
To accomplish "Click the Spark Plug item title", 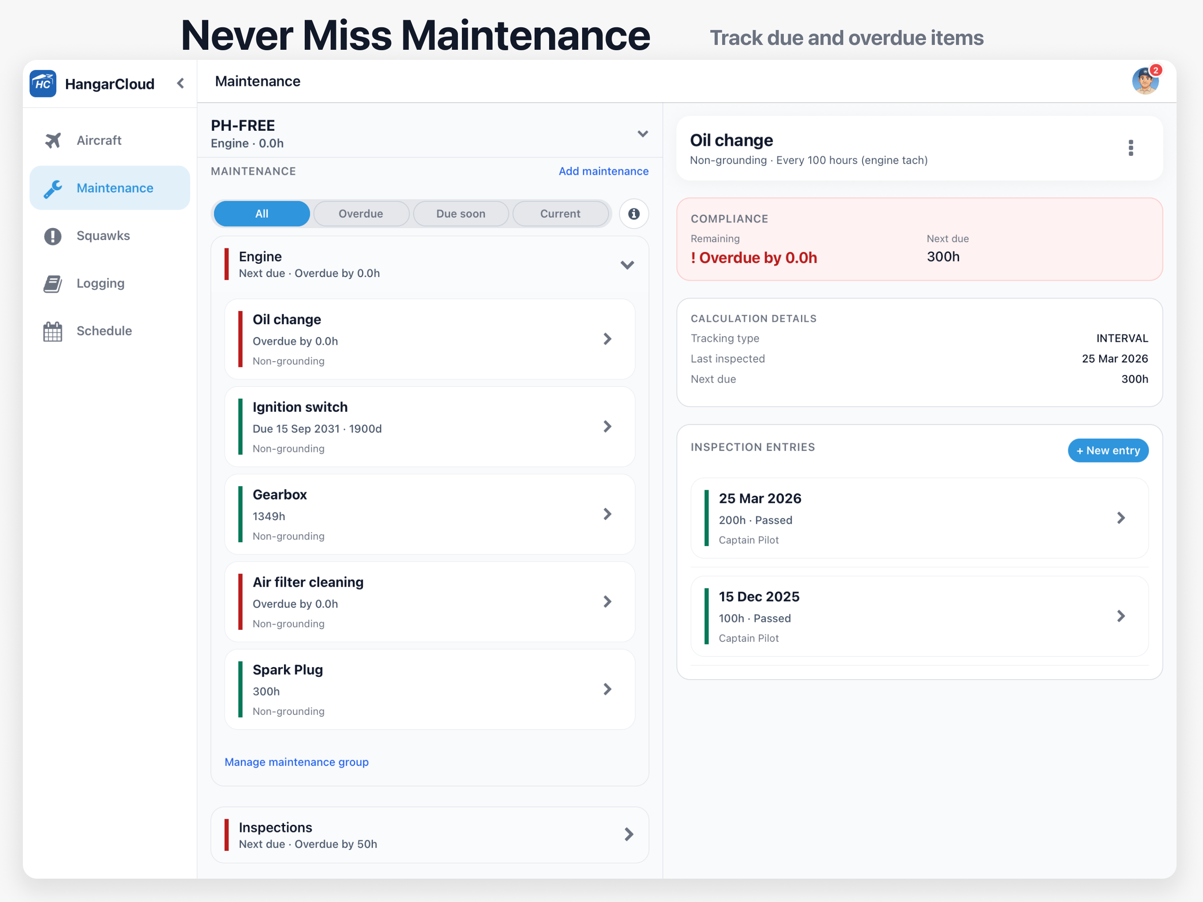I will tap(288, 670).
